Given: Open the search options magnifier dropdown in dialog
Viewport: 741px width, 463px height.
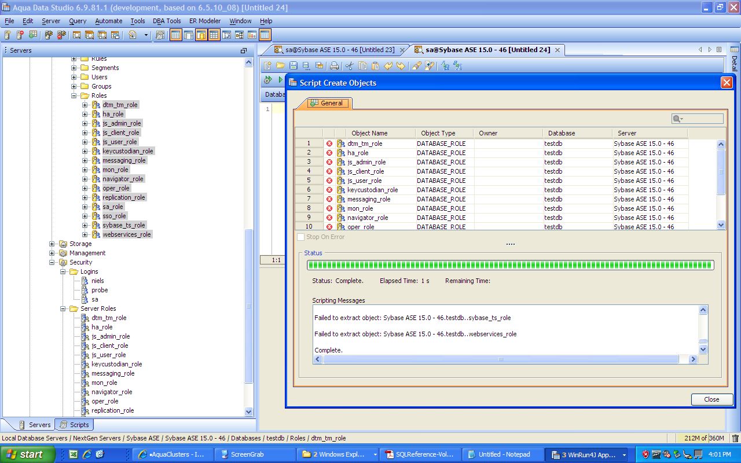Looking at the screenshot, I should 678,119.
